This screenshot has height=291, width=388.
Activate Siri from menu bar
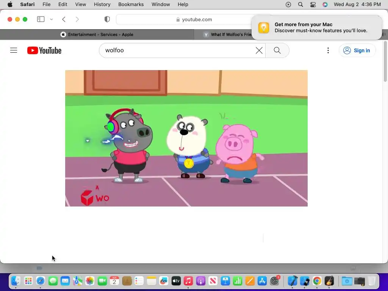325,5
